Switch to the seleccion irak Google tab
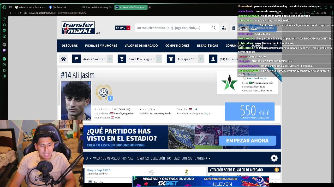Image resolution: width=334 pixels, height=187 pixels. point(30,7)
